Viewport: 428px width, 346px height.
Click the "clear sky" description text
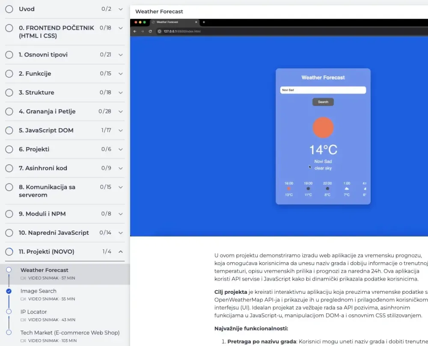(x=323, y=168)
